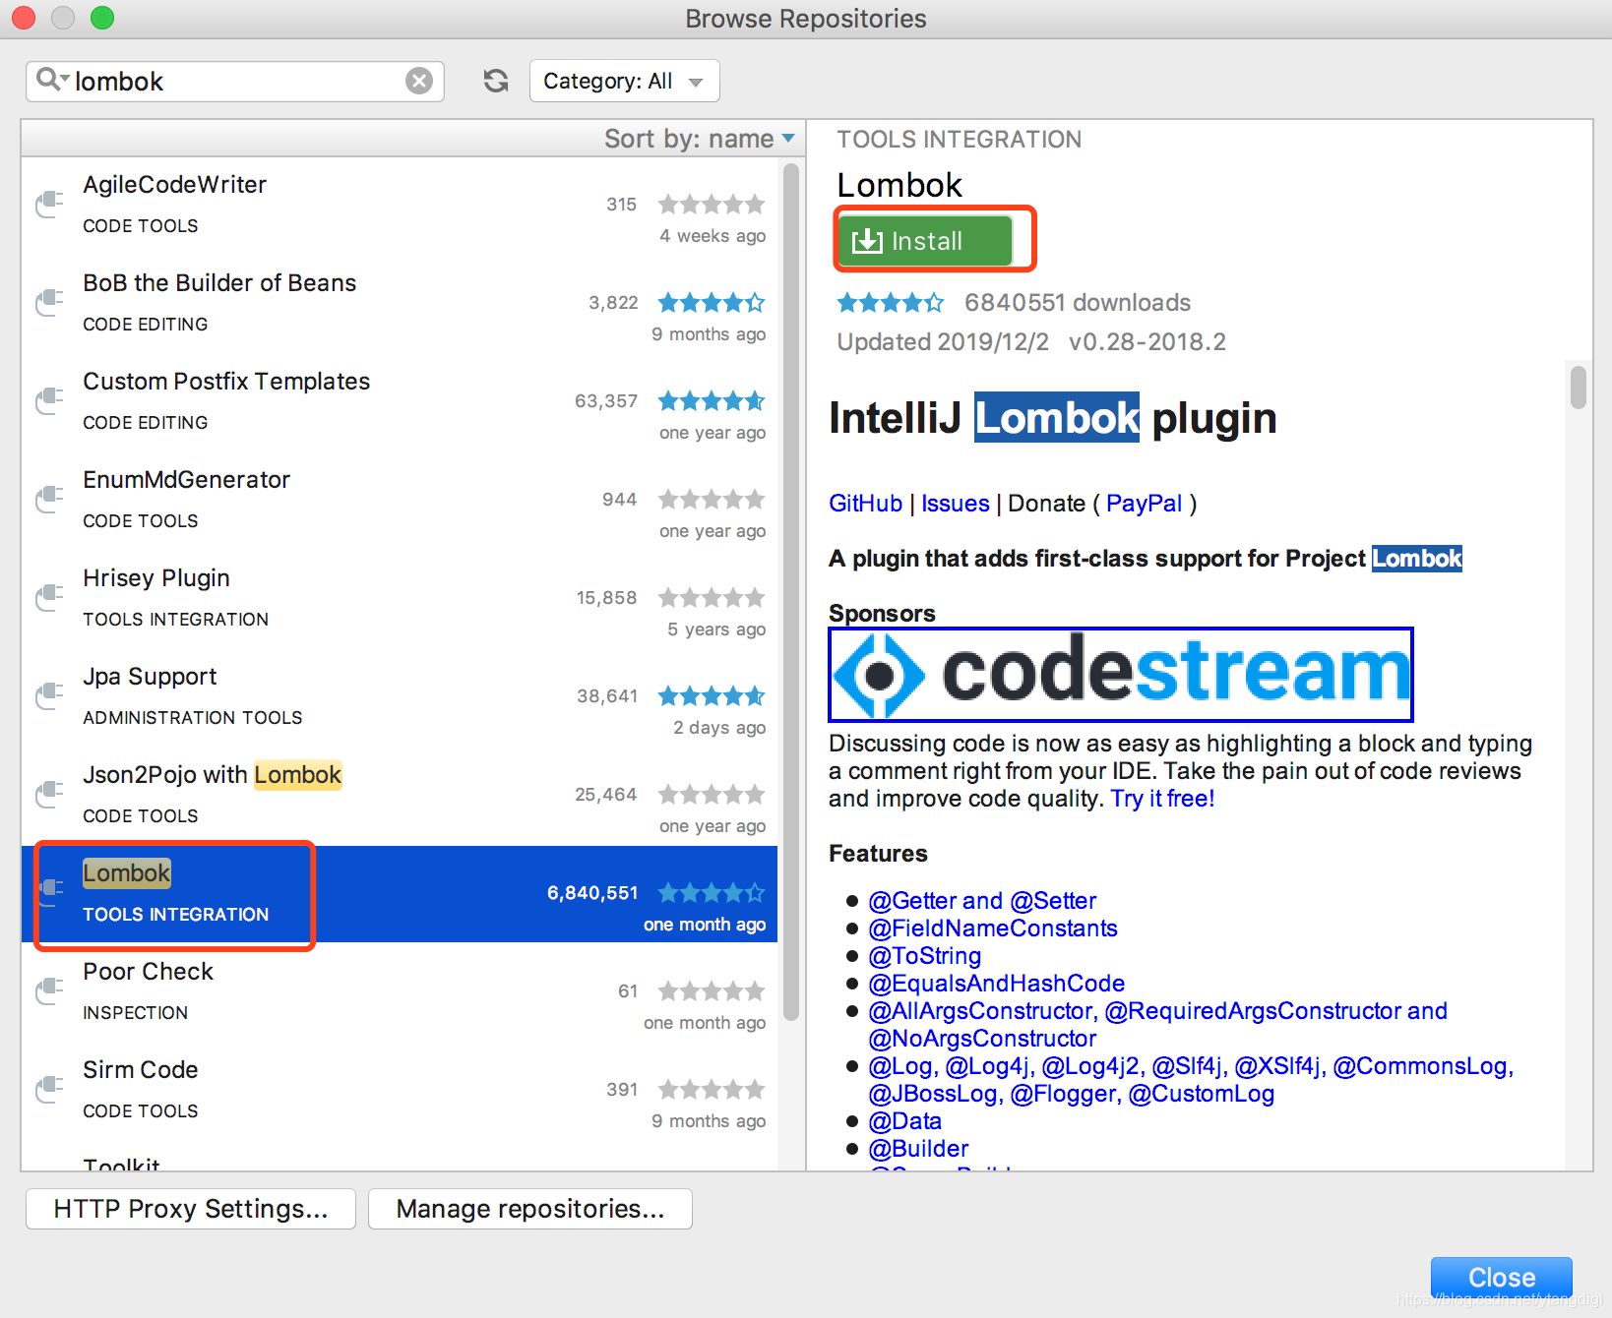Open the @Builder feature link

tap(918, 1149)
